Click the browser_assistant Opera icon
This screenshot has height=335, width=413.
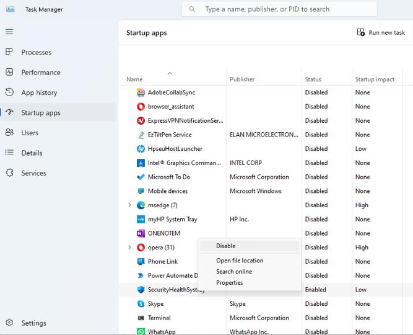point(141,106)
